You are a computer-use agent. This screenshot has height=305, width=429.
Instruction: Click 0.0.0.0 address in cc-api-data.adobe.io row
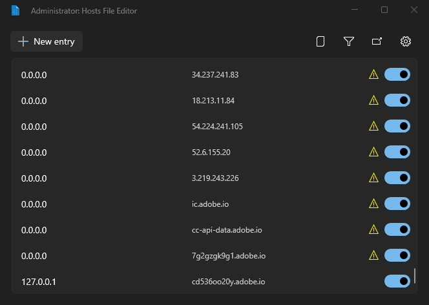[x=34, y=230]
